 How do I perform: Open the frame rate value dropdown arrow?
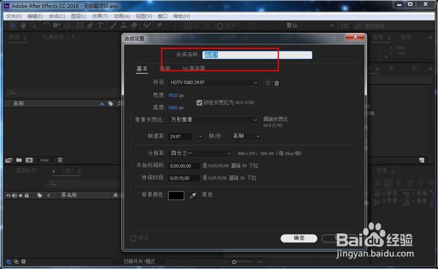pos(200,136)
